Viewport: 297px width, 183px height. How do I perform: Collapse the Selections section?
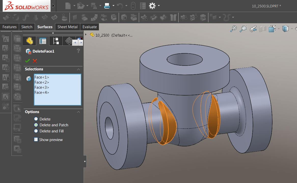coord(78,69)
